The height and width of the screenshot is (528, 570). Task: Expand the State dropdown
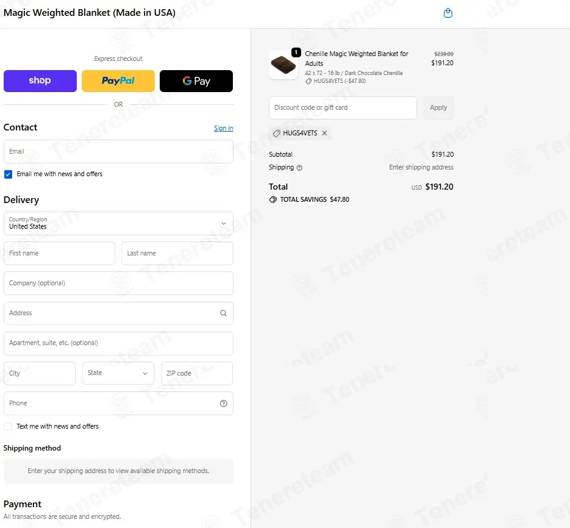pyautogui.click(x=118, y=373)
